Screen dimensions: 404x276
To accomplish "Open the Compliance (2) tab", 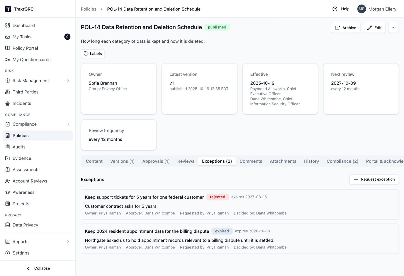I will [342, 161].
